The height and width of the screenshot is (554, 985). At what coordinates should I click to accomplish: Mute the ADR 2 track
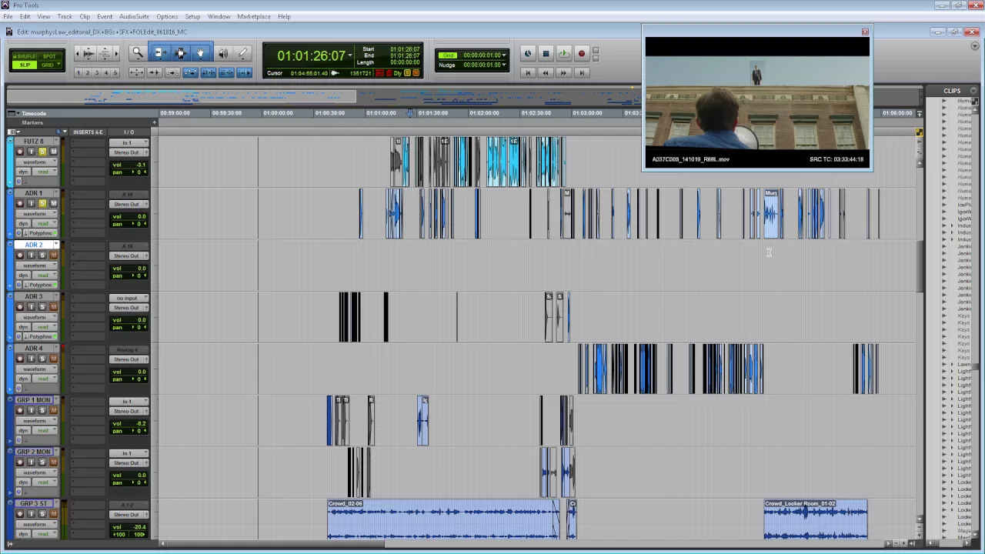pos(53,255)
